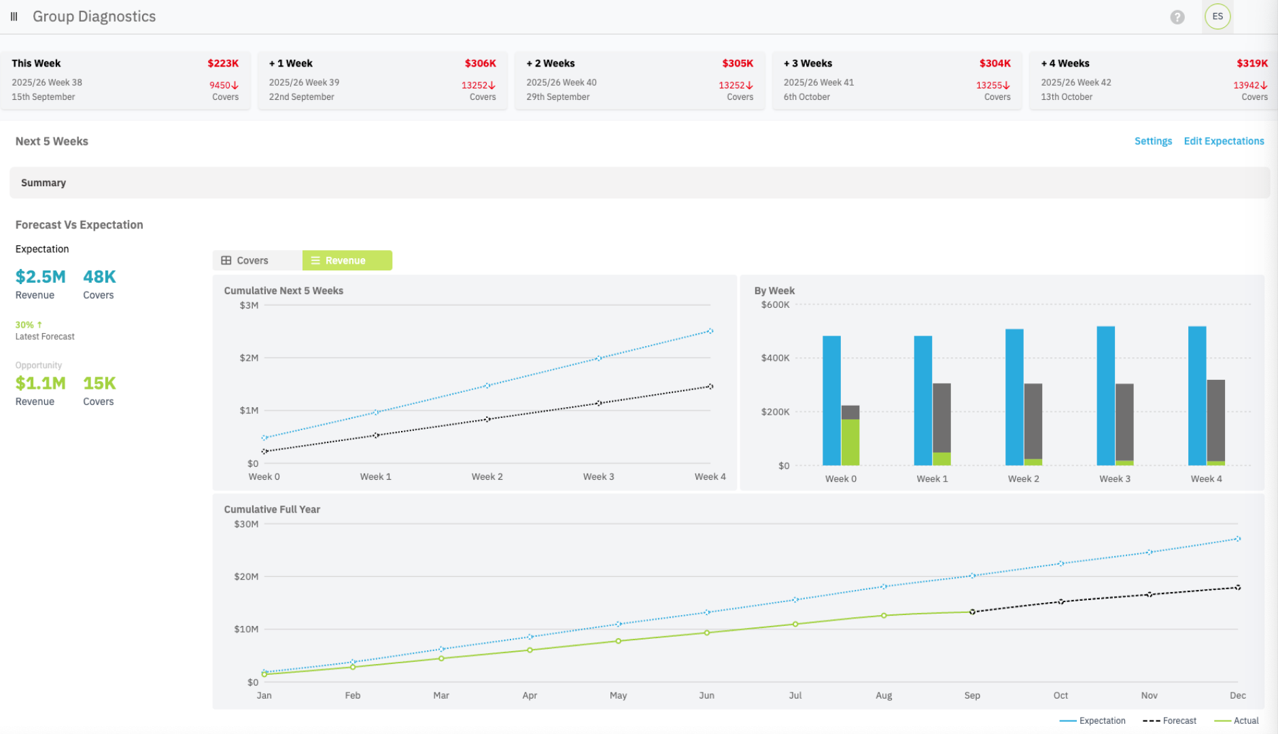The height and width of the screenshot is (734, 1278).
Task: Click the green up arrow next to 30%
Action: pos(39,325)
